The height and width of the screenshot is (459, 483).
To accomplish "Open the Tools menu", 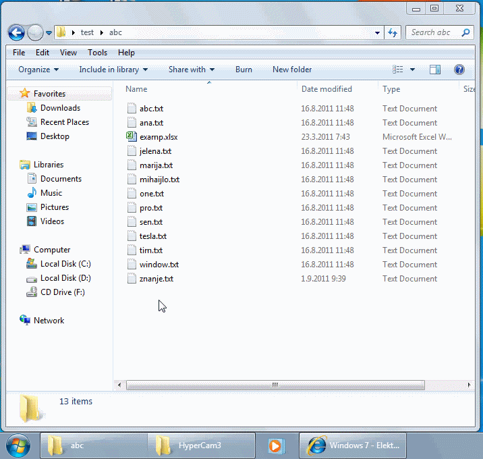I will tap(97, 53).
